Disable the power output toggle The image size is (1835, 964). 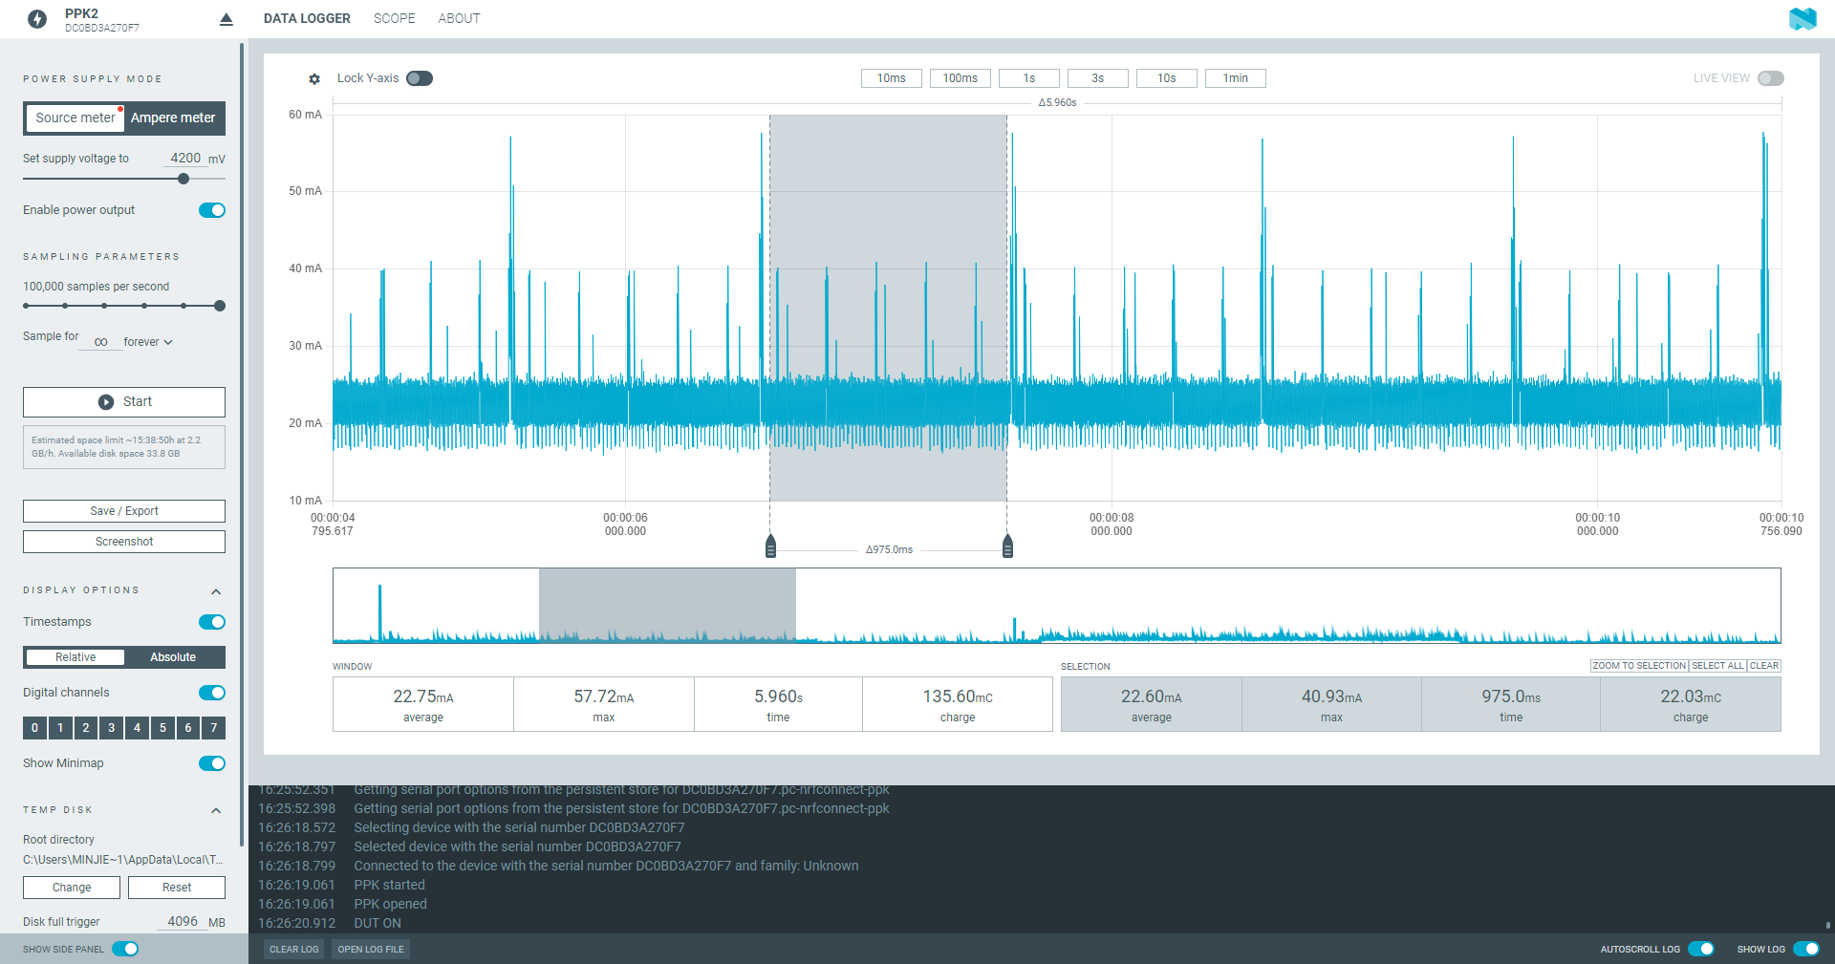(211, 210)
